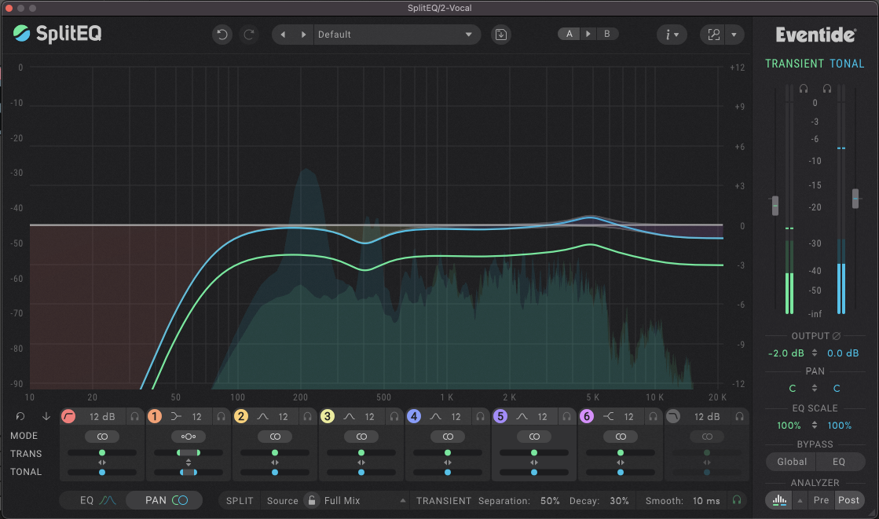
Task: Open the display options dropdown arrow
Action: 734,35
